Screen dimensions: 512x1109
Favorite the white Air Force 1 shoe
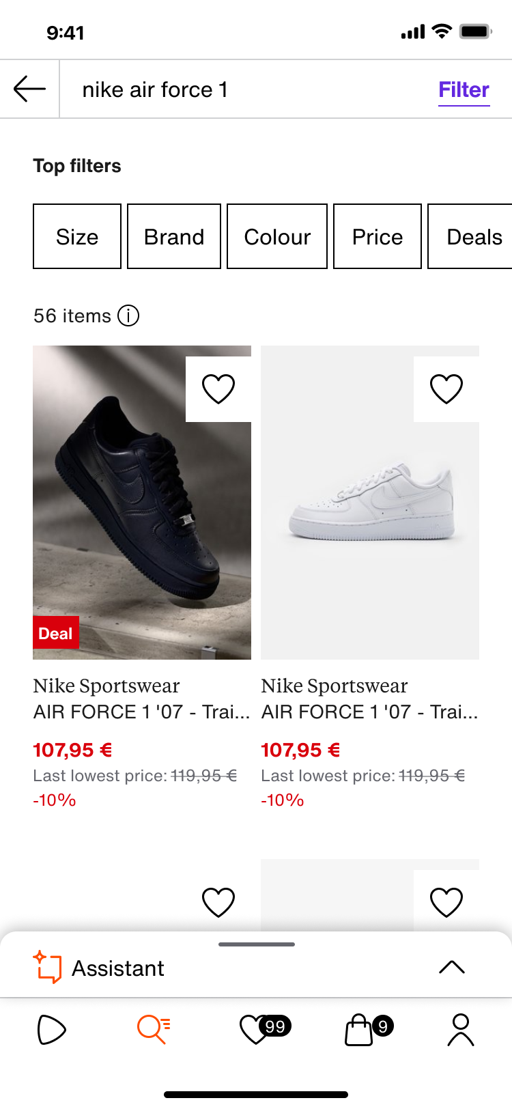point(446,389)
